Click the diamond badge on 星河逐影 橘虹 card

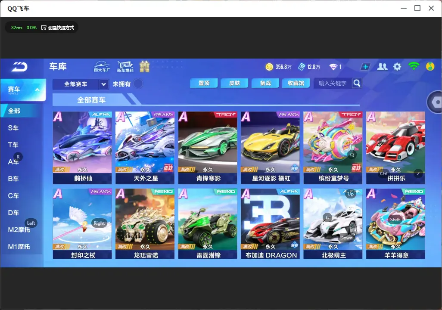coord(294,168)
